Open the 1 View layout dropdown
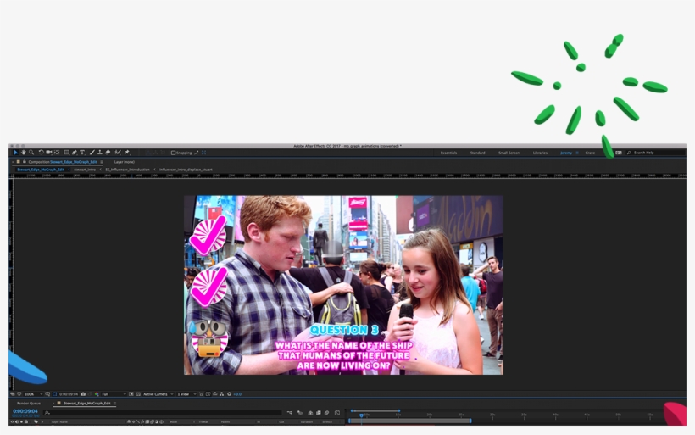The image size is (695, 435). [x=186, y=393]
